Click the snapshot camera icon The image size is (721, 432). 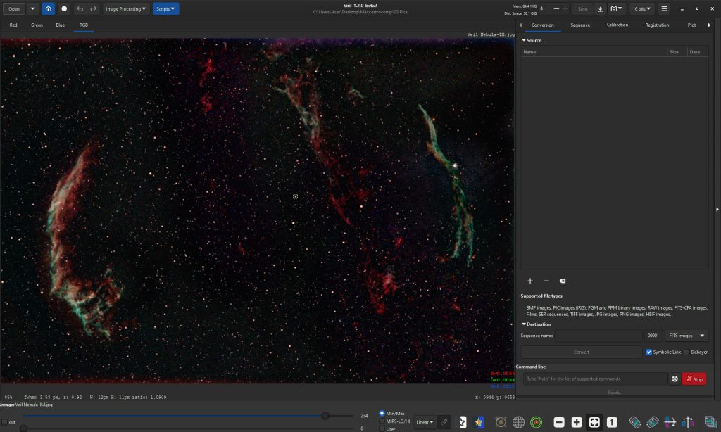(616, 8)
